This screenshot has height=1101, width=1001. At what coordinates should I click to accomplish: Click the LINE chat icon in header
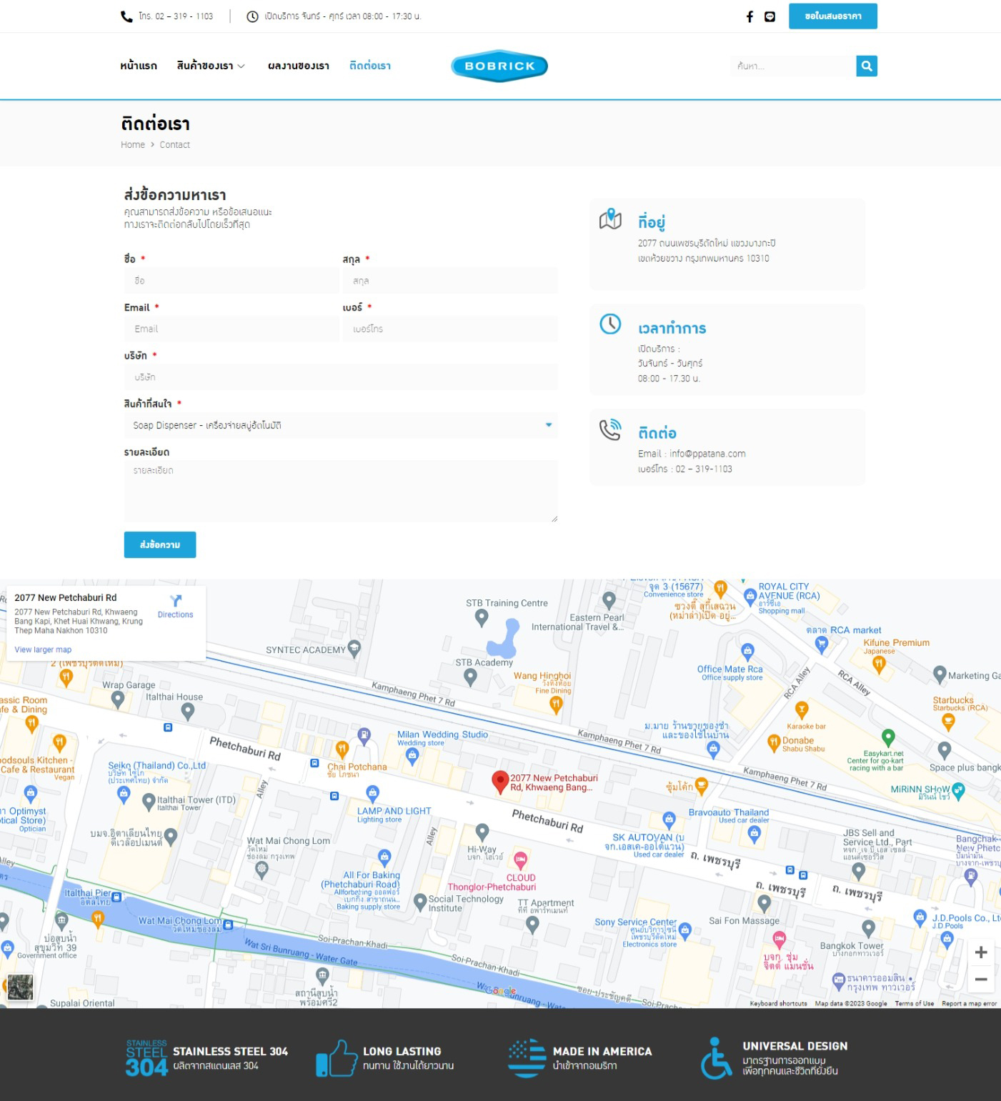(x=770, y=16)
